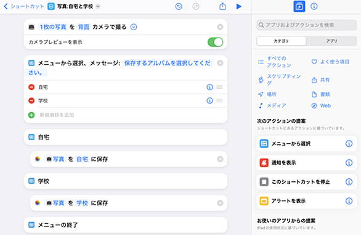The height and width of the screenshot is (235, 361).
Task: Click menu icon beside メニューの終了
Action: click(x=31, y=225)
